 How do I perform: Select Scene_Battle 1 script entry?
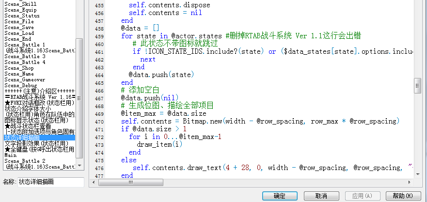pos(25,45)
